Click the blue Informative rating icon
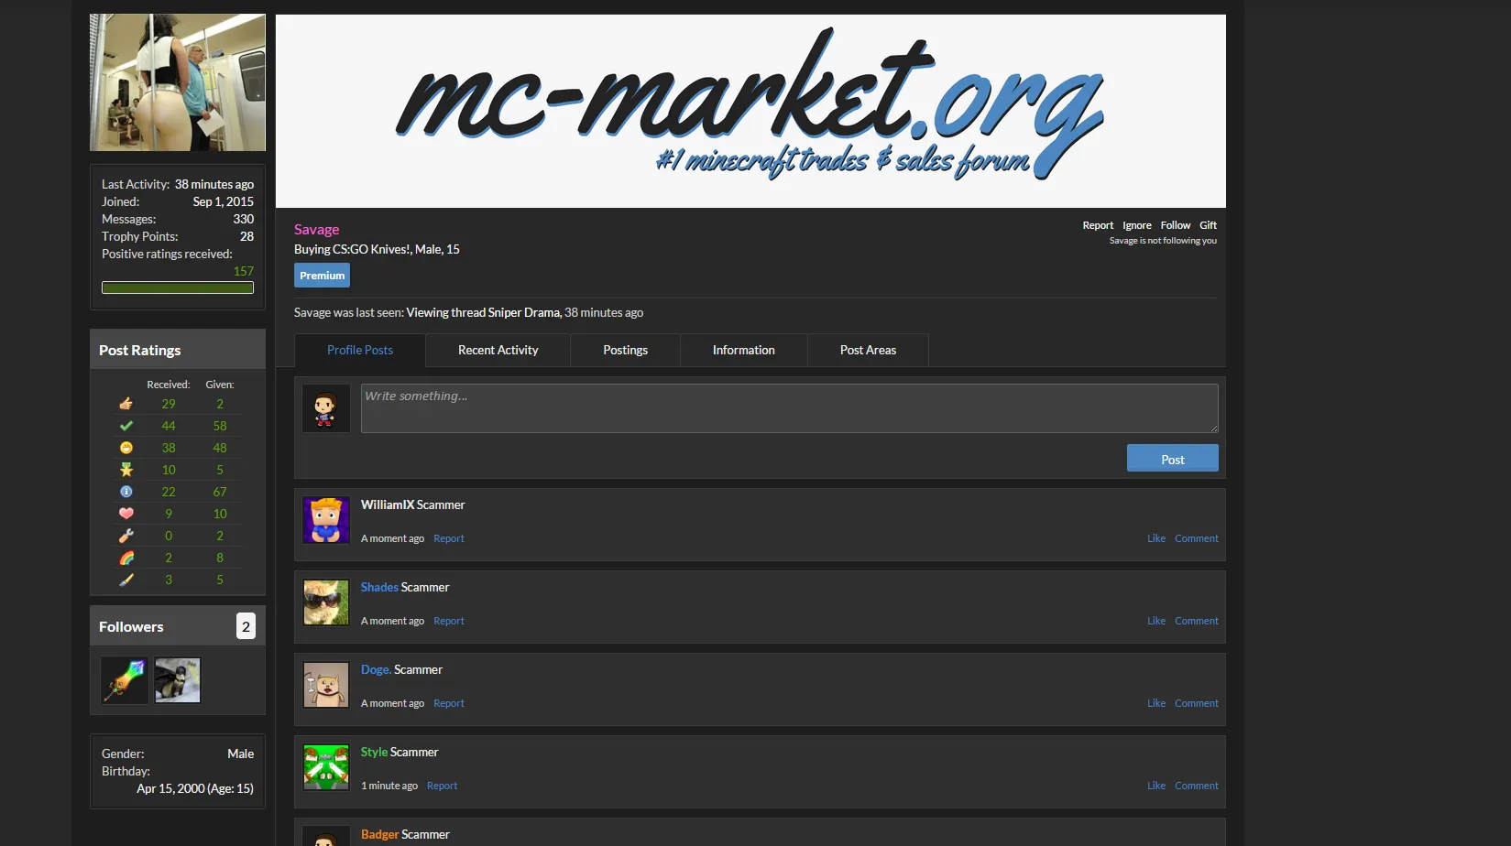1511x846 pixels. pyautogui.click(x=126, y=492)
